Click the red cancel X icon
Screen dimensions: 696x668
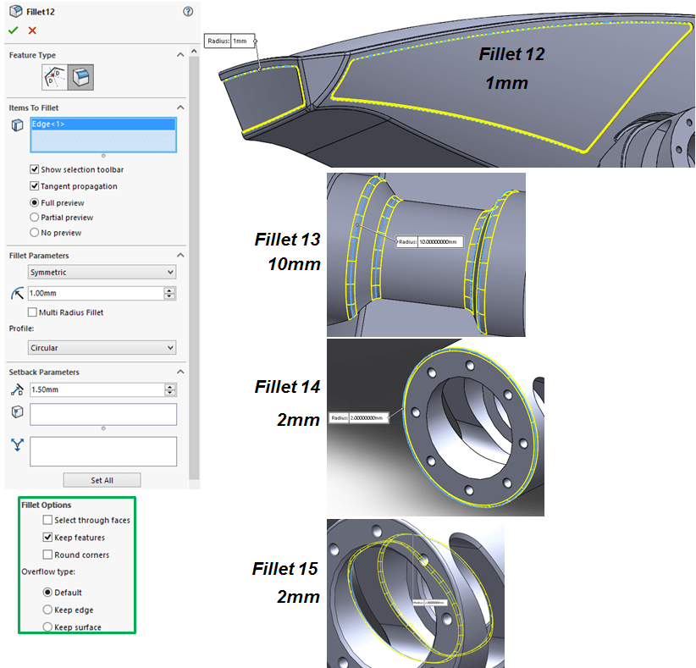[x=32, y=30]
